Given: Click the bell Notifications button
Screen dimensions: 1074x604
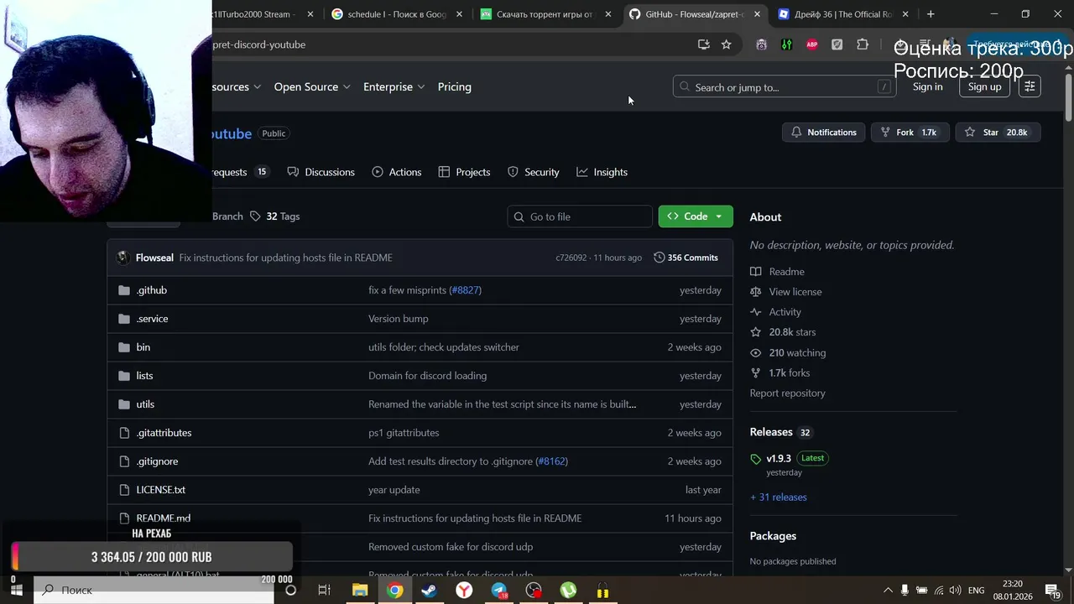Looking at the screenshot, I should (x=824, y=133).
